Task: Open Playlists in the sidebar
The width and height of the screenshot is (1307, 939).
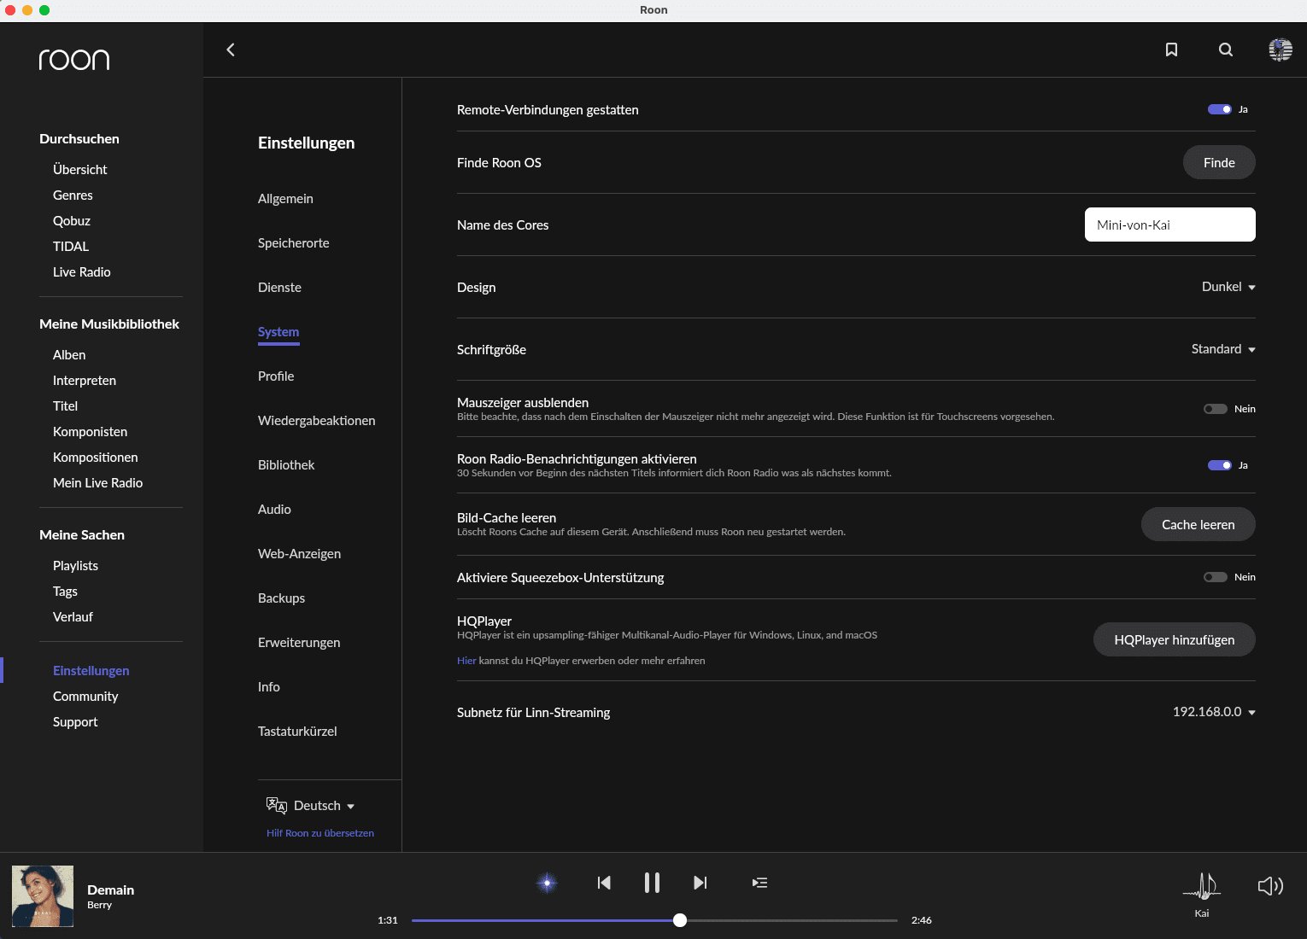Action: [75, 566]
